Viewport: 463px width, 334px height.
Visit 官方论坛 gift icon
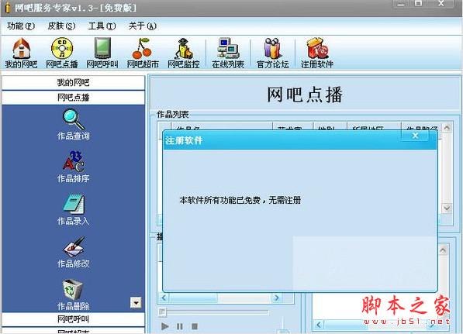pos(272,53)
